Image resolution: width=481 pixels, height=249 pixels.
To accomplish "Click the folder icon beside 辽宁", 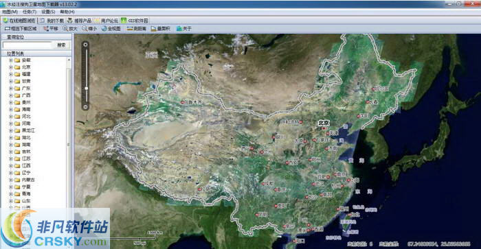I will tap(17, 173).
